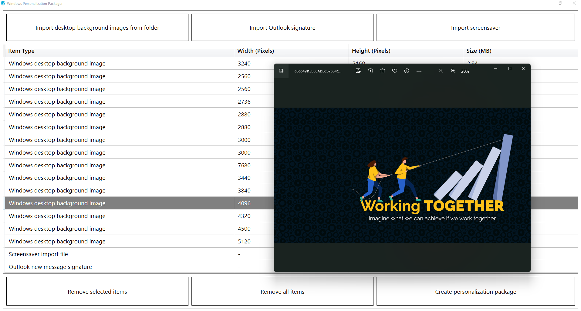This screenshot has height=311, width=581.
Task: Click Remove all items button
Action: tap(282, 291)
